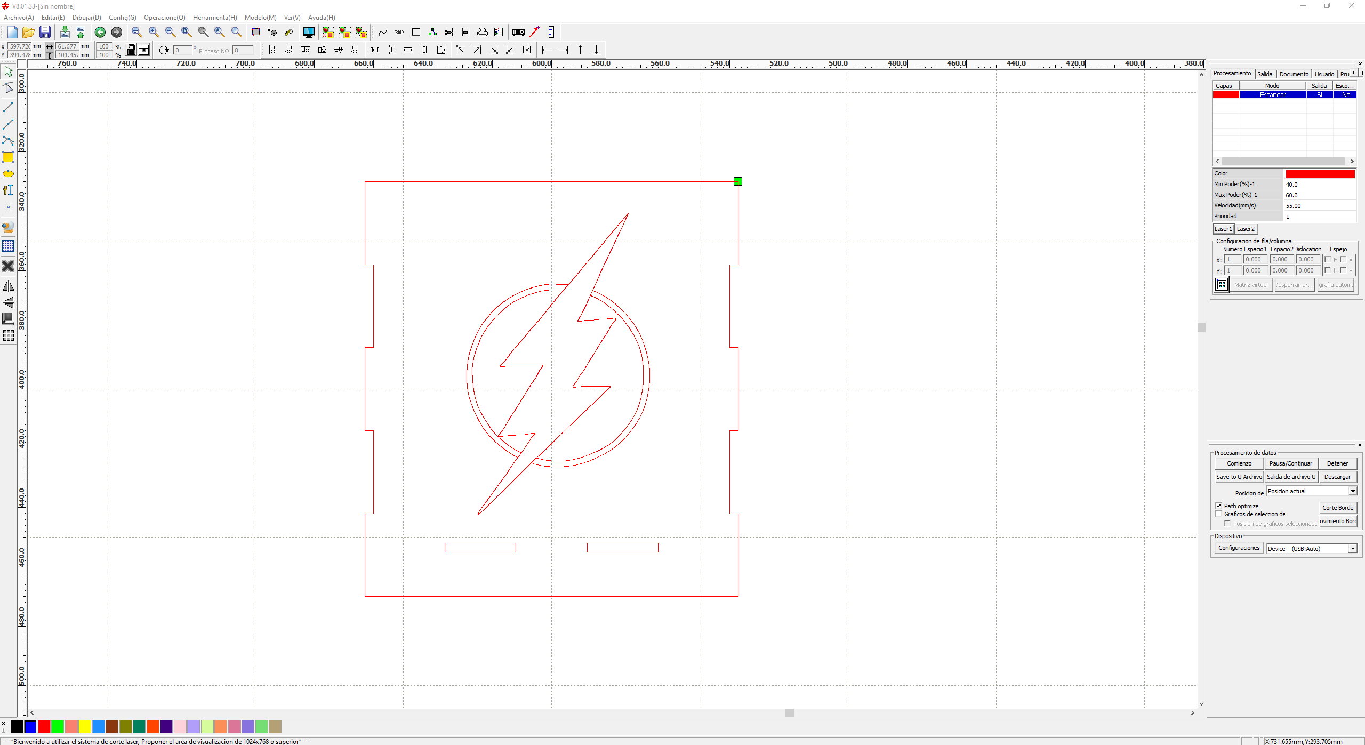Click the laser head device icon

click(518, 33)
